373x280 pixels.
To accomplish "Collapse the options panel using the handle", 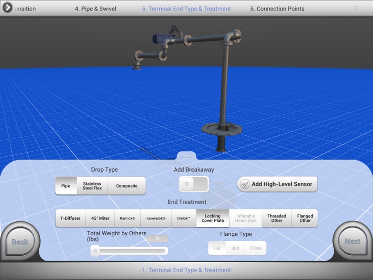I will [x=186, y=156].
